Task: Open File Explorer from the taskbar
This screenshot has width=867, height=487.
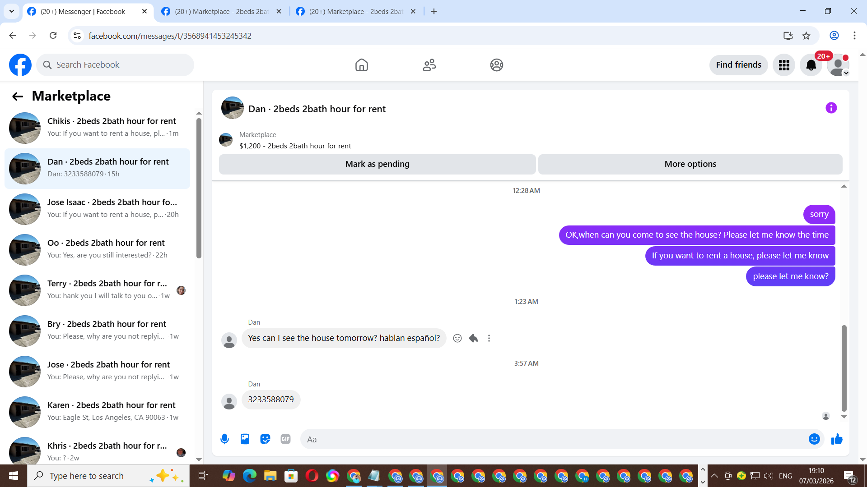Action: pos(270,476)
